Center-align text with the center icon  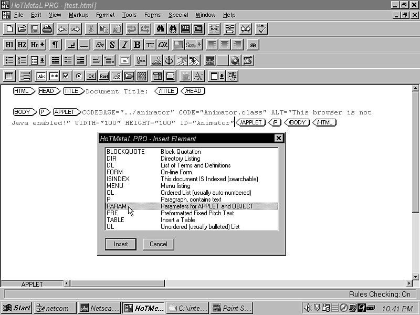click(x=225, y=45)
